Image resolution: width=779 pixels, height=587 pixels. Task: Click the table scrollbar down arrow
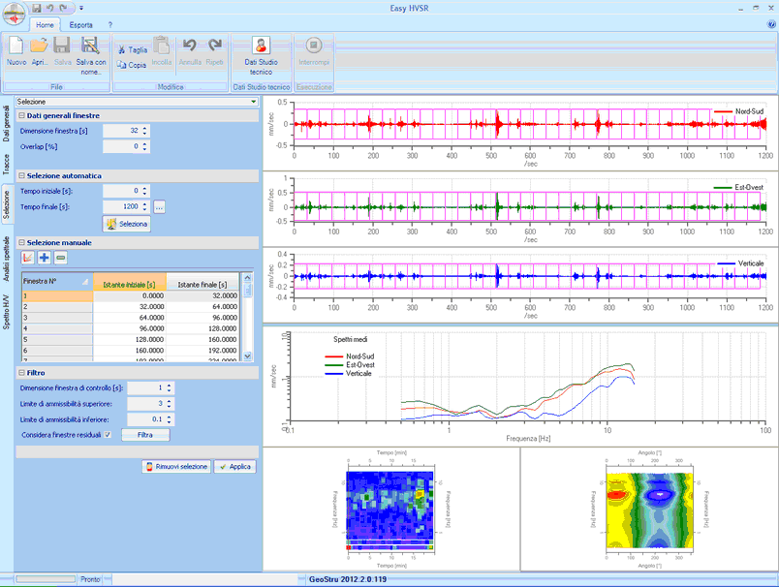247,356
